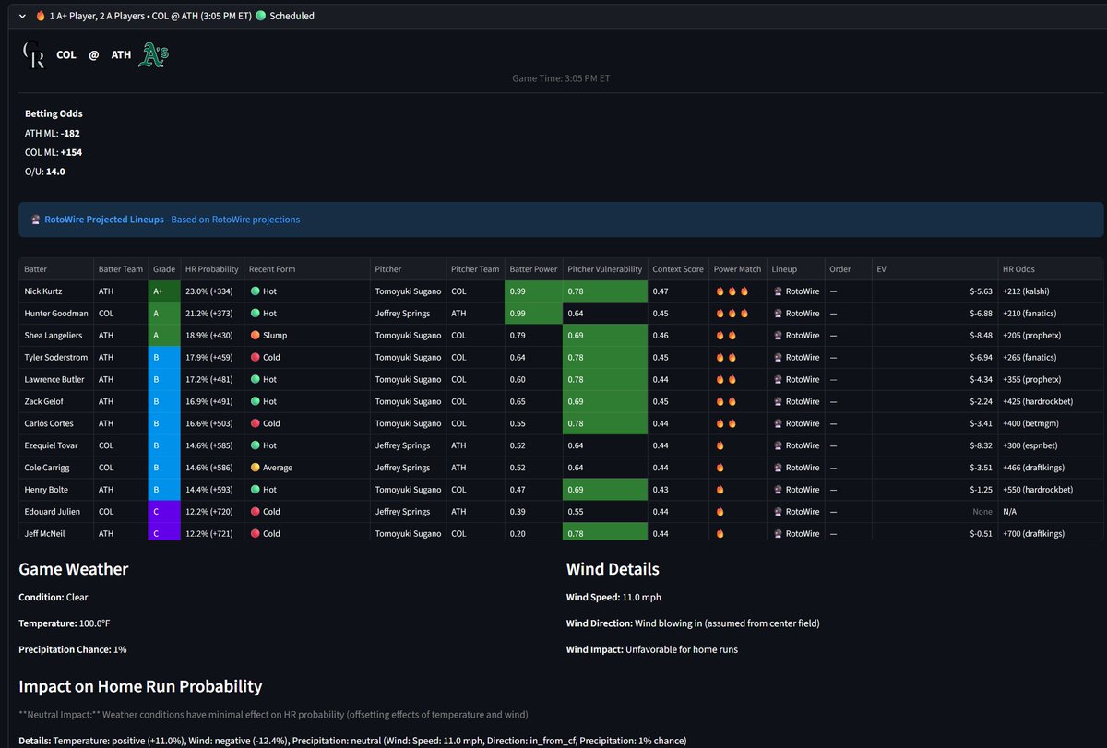Click the Colorado Rockies team logo
The image size is (1107, 748).
[33, 55]
